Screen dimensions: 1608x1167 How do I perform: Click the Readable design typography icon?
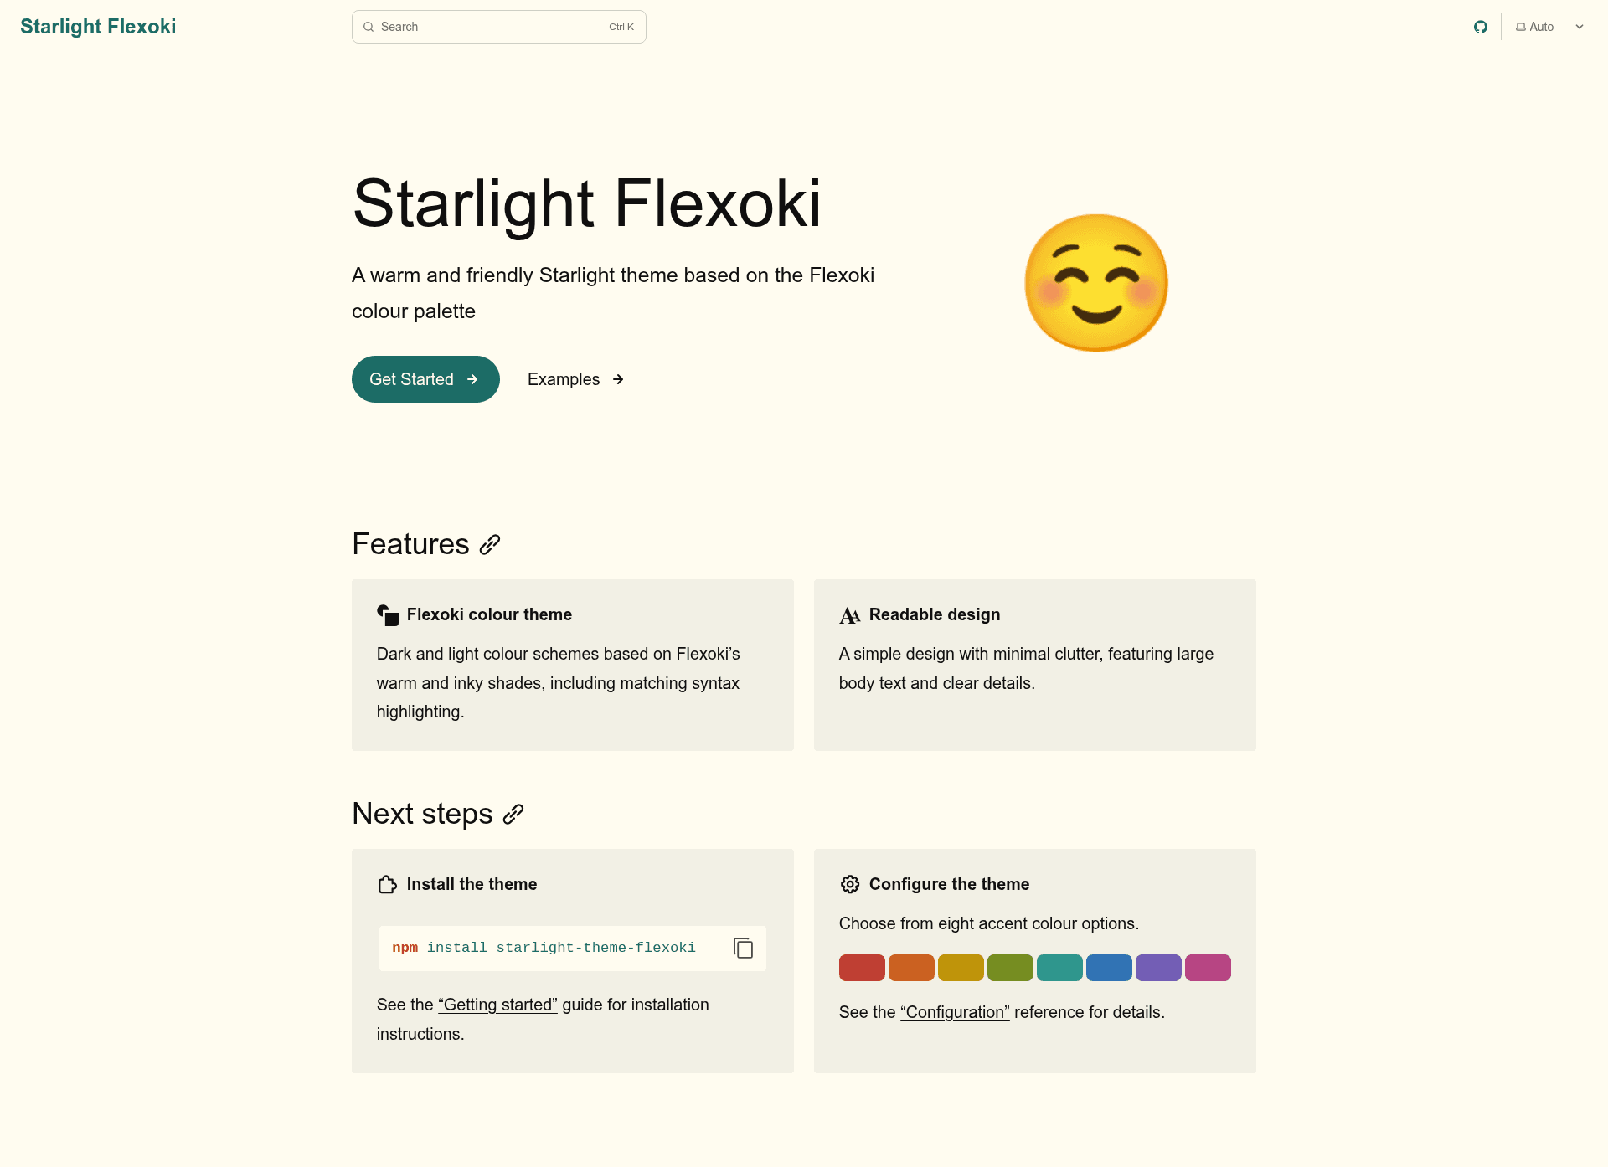click(x=850, y=615)
